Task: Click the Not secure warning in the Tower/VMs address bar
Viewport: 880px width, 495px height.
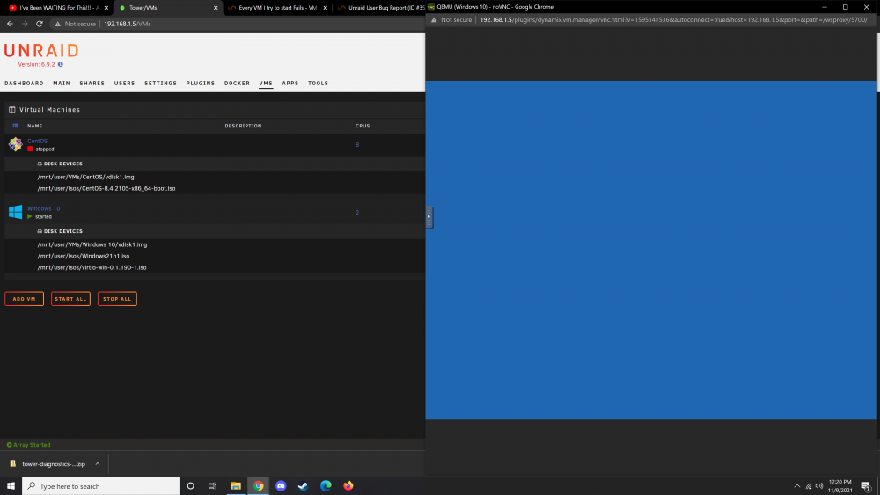Action: coord(75,24)
